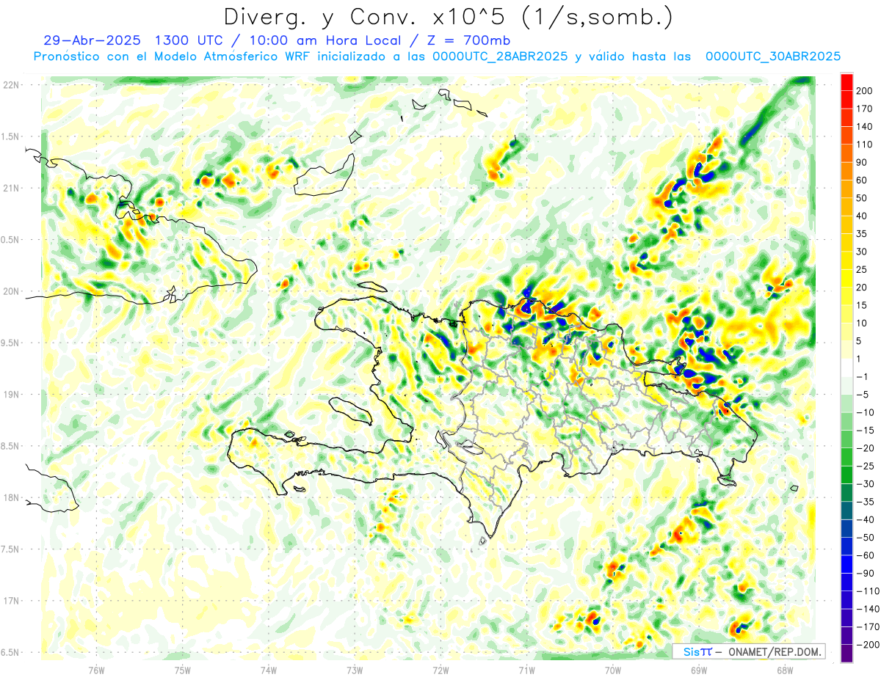The image size is (881, 680).
Task: Click the longitude label '70W'
Action: (x=613, y=670)
